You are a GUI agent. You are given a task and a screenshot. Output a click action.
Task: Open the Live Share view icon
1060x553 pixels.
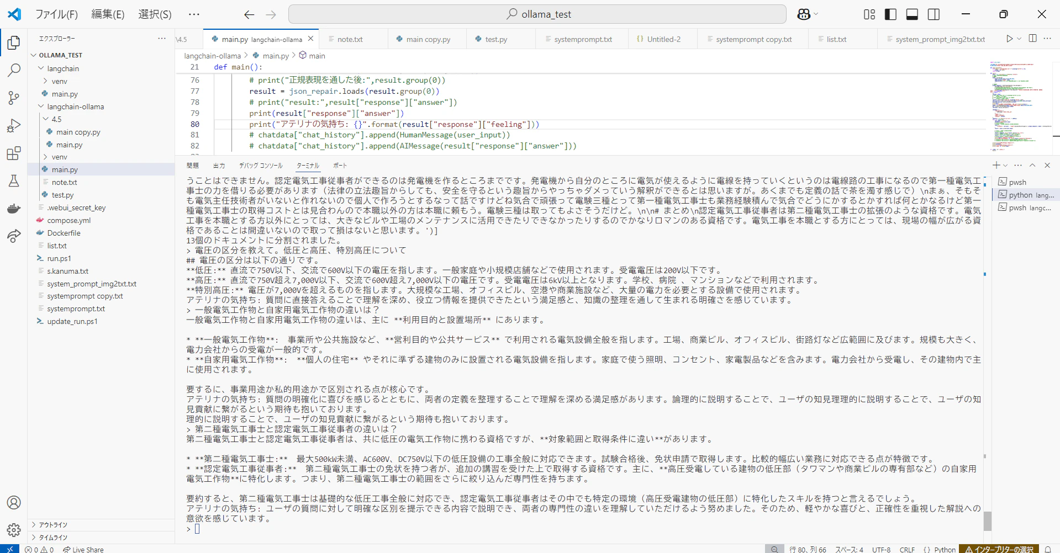click(14, 236)
